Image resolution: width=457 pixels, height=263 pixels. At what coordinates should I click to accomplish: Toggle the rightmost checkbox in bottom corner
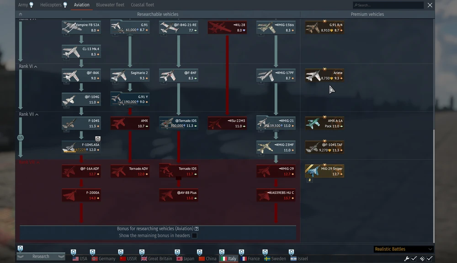[x=430, y=258]
